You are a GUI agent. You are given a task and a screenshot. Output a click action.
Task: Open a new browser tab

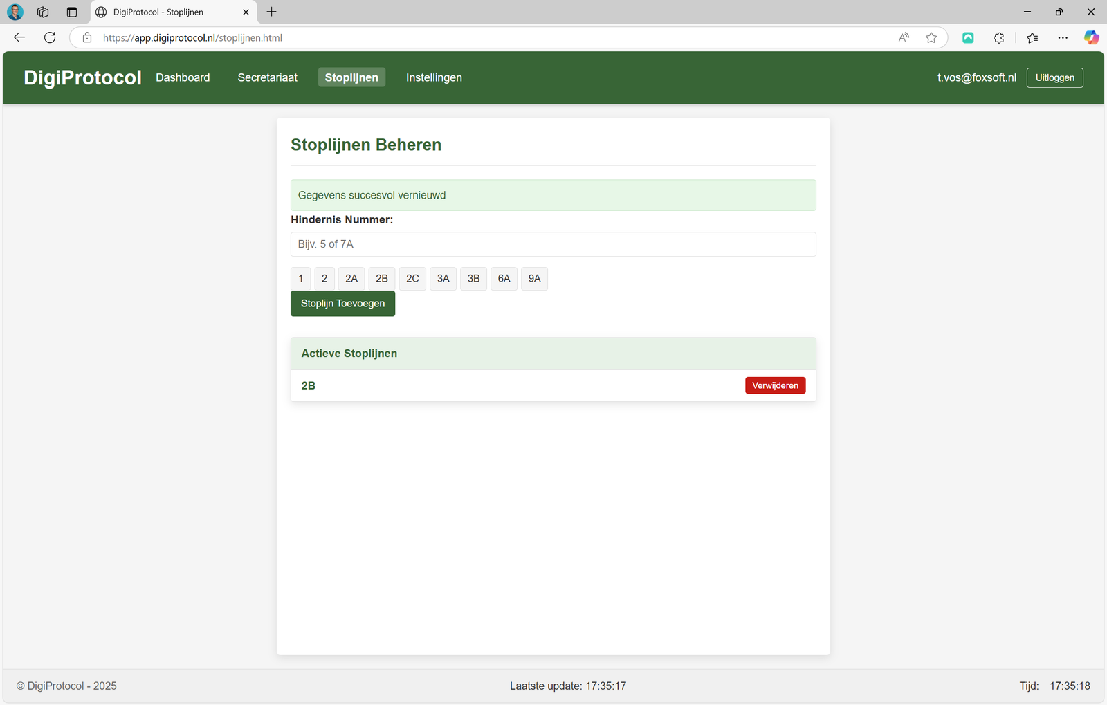[x=272, y=12]
